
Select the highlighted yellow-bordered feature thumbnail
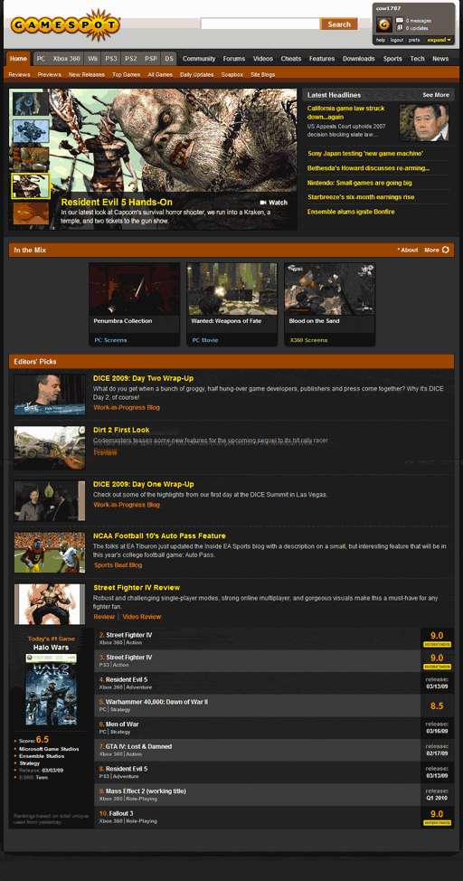click(31, 186)
